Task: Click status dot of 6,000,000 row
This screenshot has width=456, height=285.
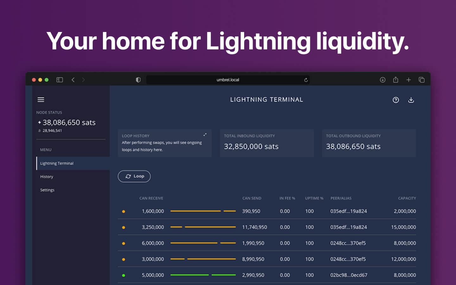Action: 123,244
